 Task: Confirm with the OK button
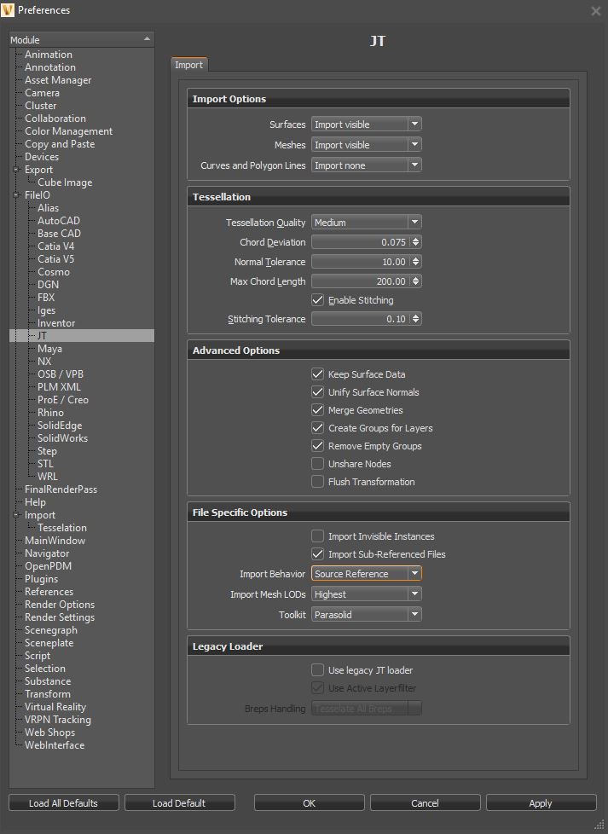click(309, 803)
